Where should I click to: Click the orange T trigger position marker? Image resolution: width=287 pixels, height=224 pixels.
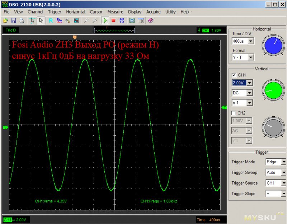pos(75,37)
